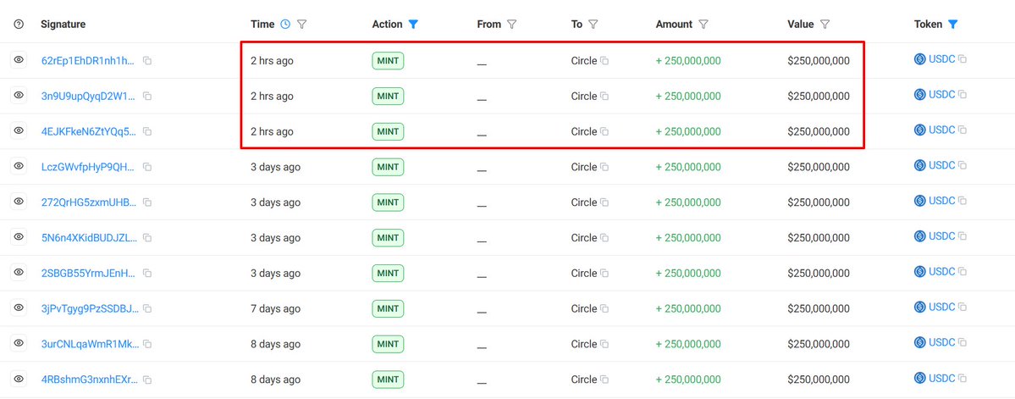
Task: Copy the 4EJKFkeN6ZtYQq5 signature
Action: 147,131
